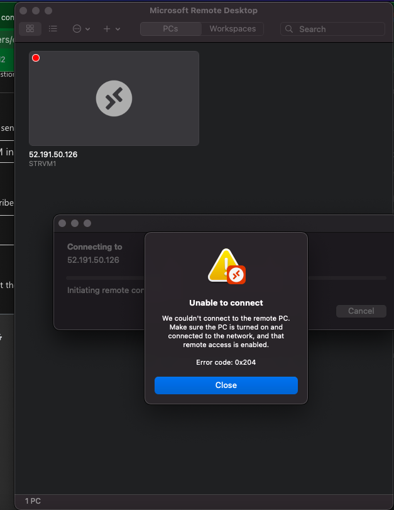The height and width of the screenshot is (510, 394).
Task: Click the remote desktop icon in PC tile
Action: 114,98
